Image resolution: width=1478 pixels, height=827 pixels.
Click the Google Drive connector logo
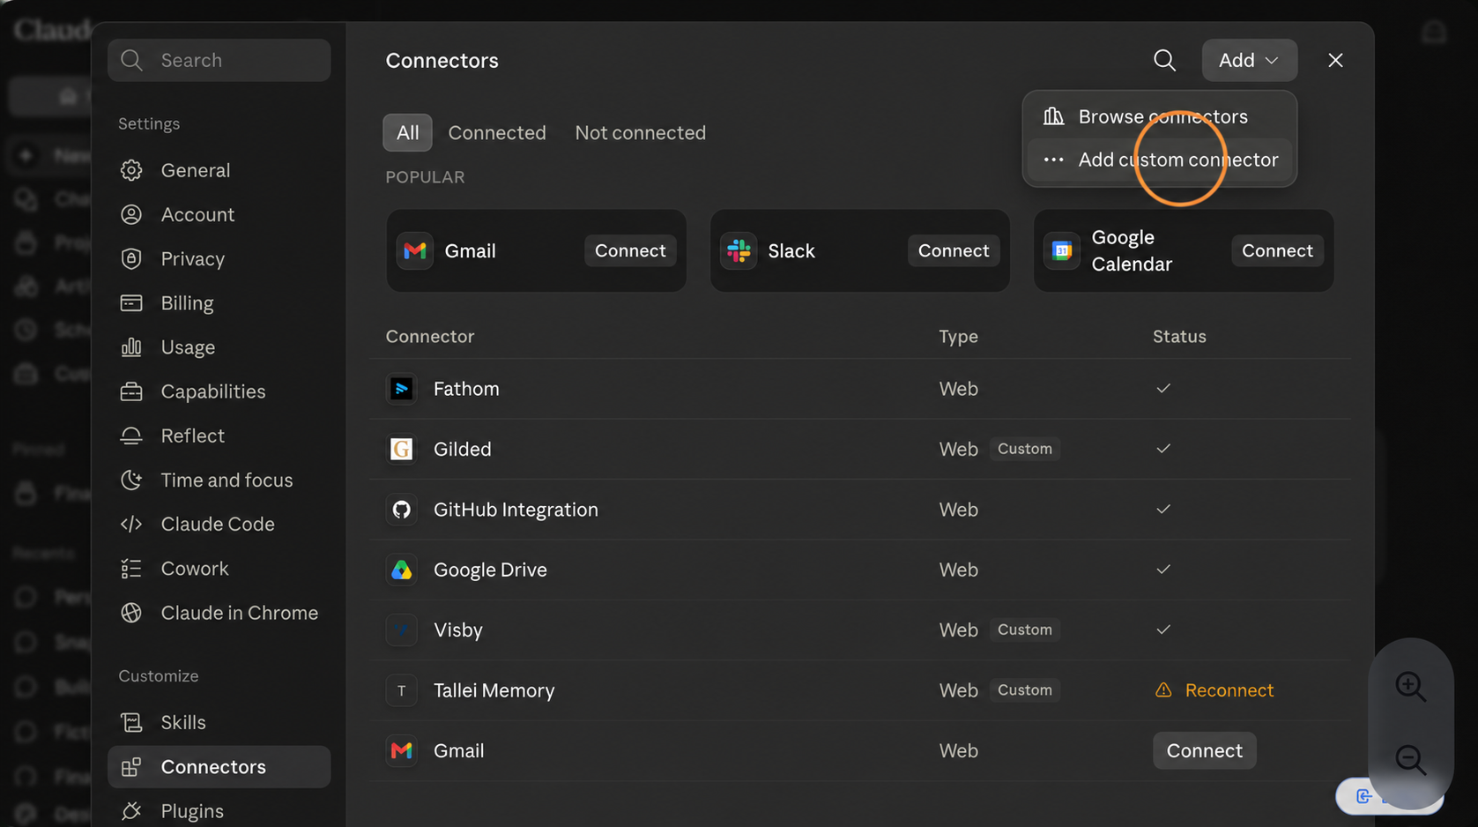click(x=402, y=570)
